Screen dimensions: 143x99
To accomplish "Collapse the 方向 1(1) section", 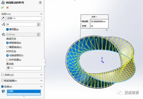I will [x=41, y=14].
